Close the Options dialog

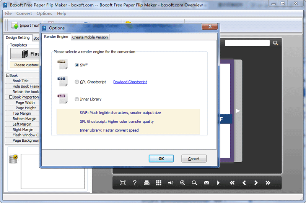(210, 26)
